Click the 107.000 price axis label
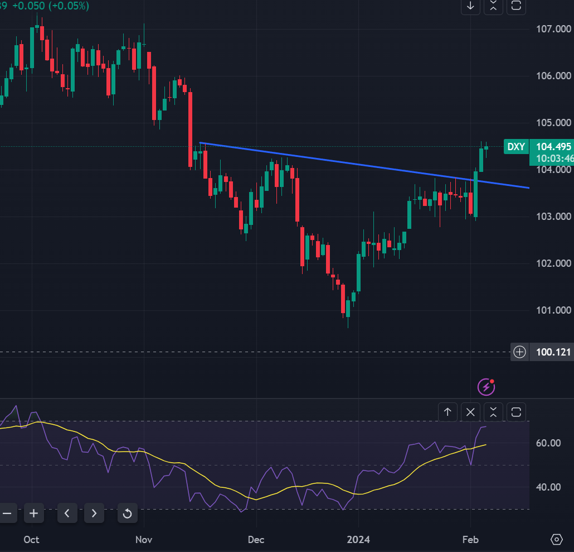Screen dimensions: 574x552 (x=553, y=29)
